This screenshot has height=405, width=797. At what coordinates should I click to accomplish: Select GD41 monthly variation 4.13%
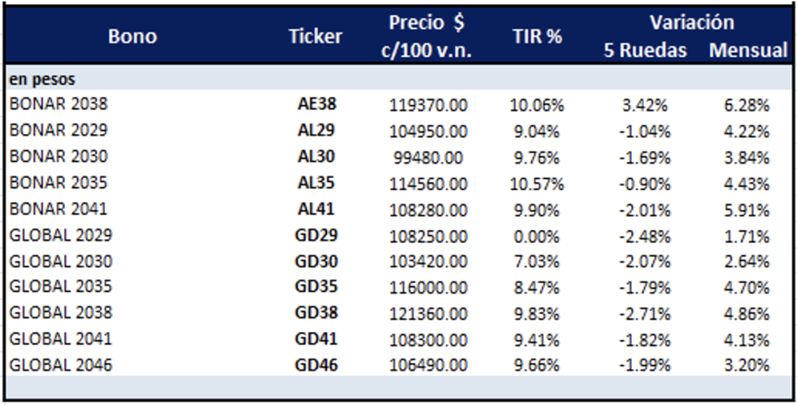(748, 339)
